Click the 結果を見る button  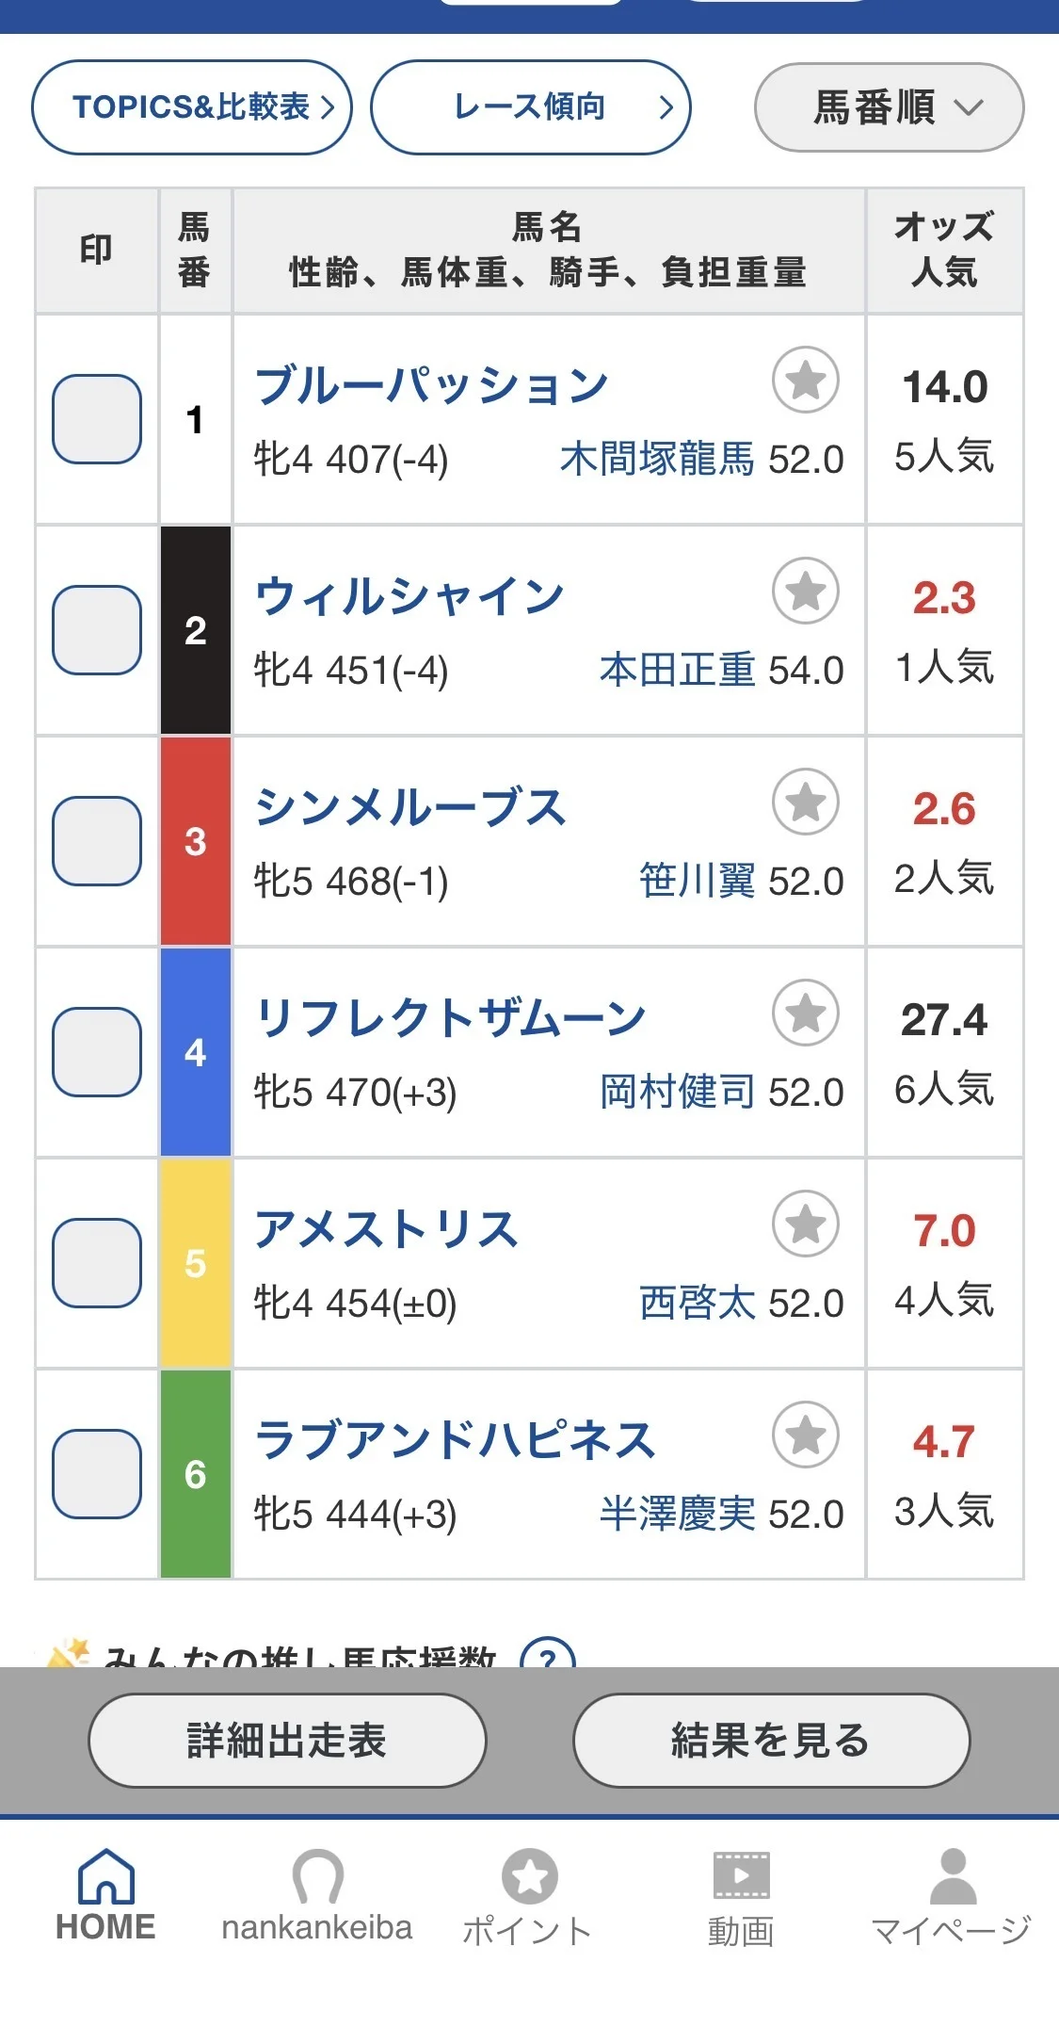tap(771, 1741)
